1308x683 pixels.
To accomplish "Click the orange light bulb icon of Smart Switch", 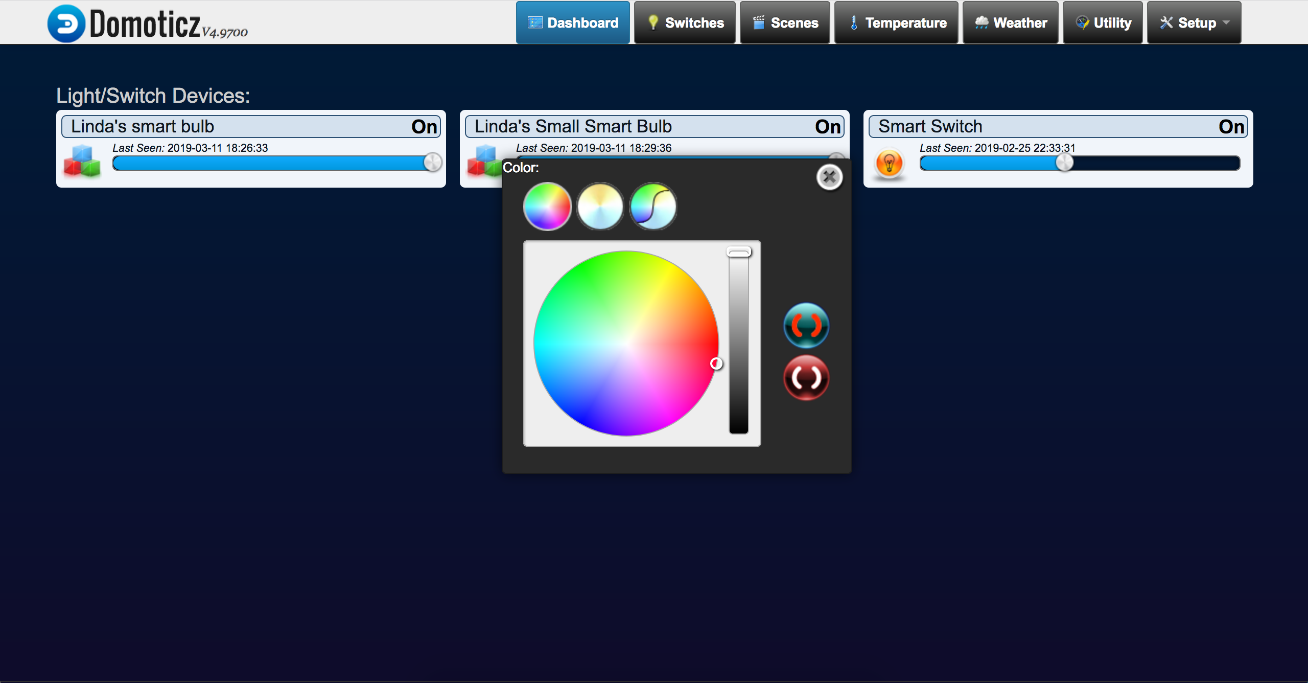I will [889, 164].
